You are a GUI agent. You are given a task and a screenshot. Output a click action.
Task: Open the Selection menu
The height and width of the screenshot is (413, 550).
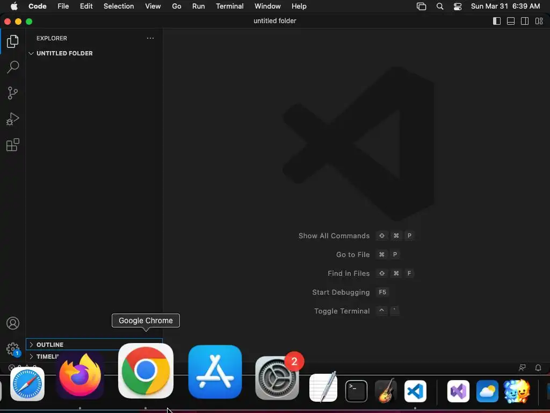pyautogui.click(x=119, y=6)
